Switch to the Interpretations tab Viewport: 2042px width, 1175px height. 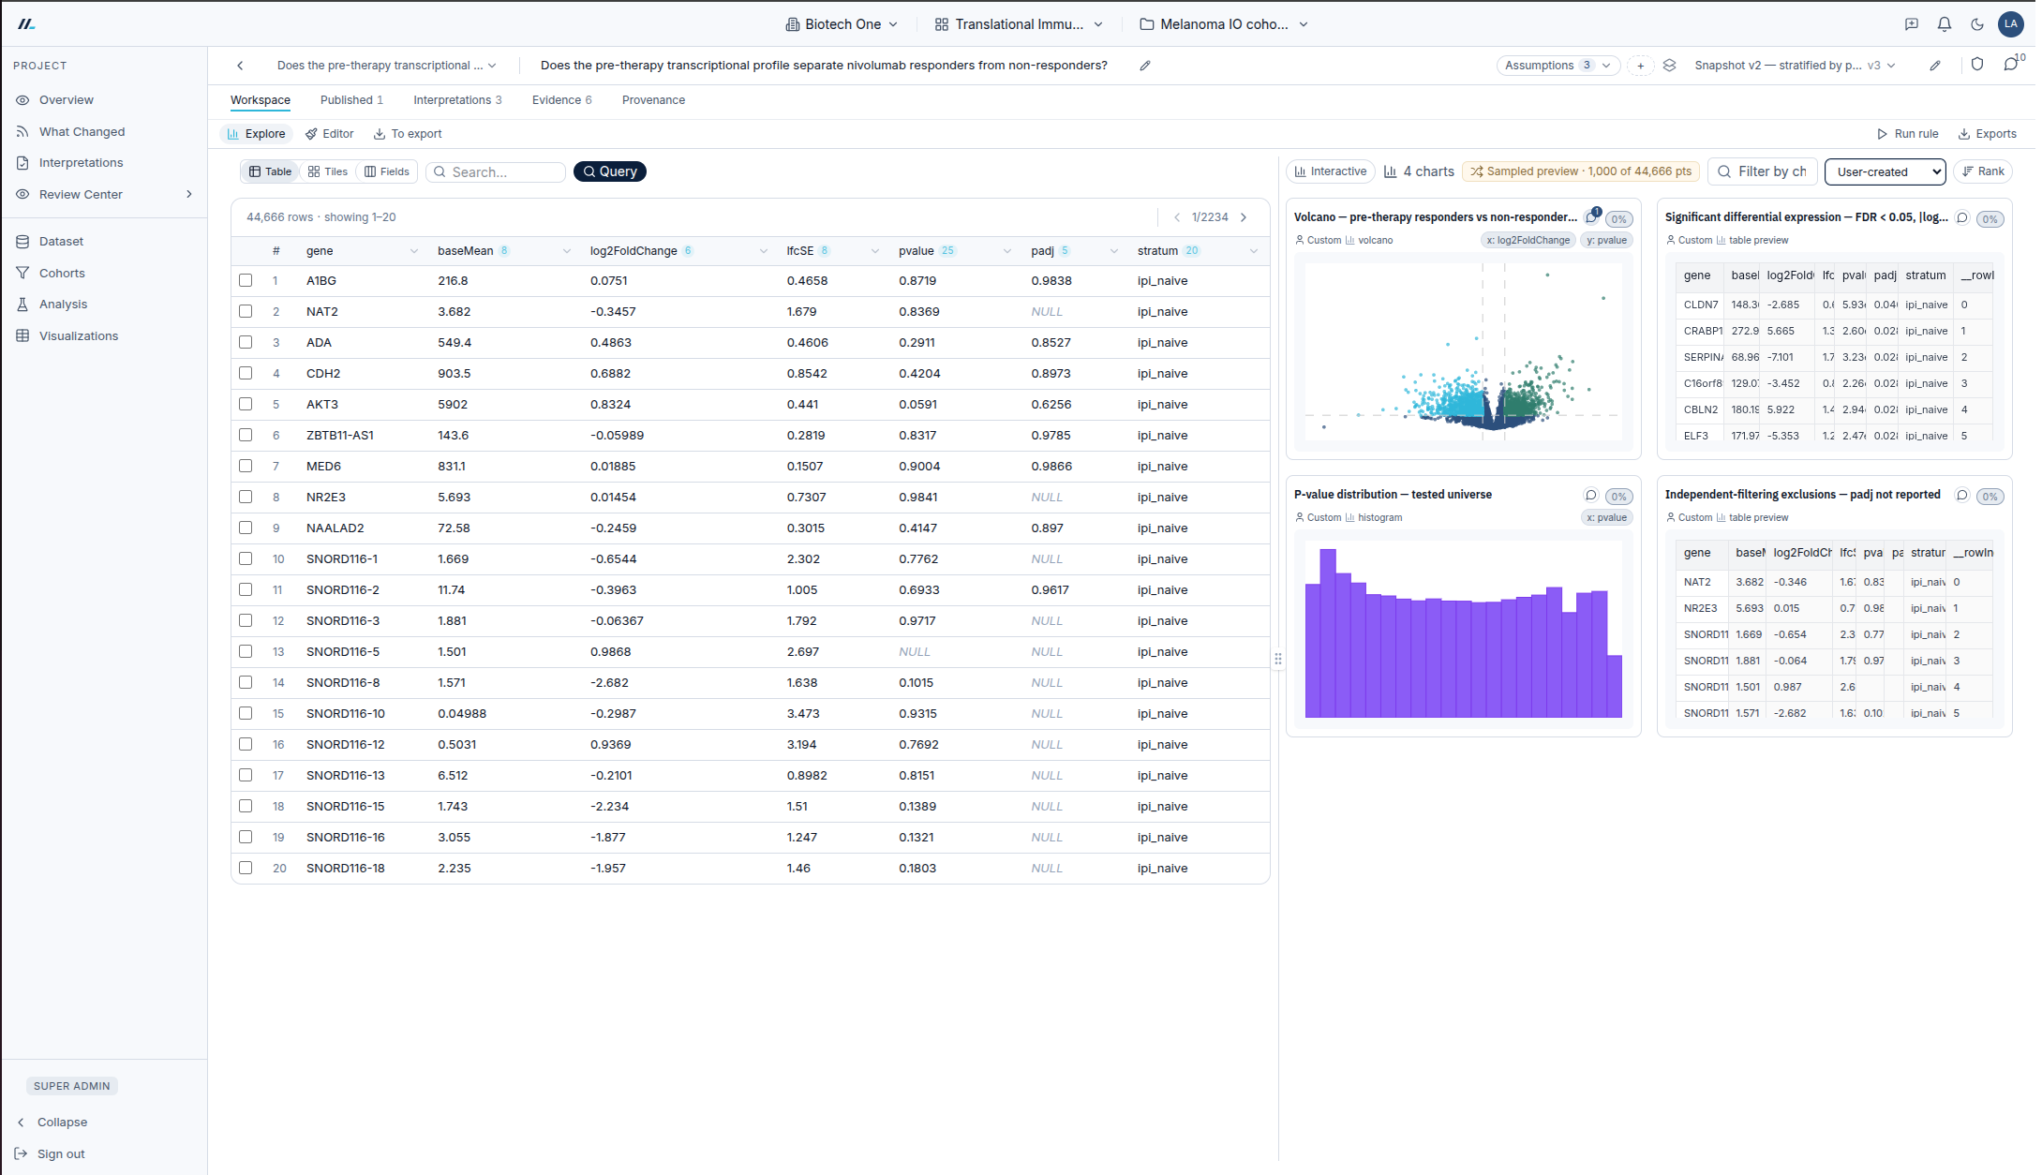pos(457,100)
